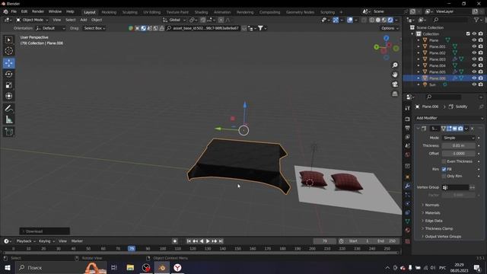Select rendered viewport shading sphere
This screenshot has width=487, height=274.
coord(390,20)
